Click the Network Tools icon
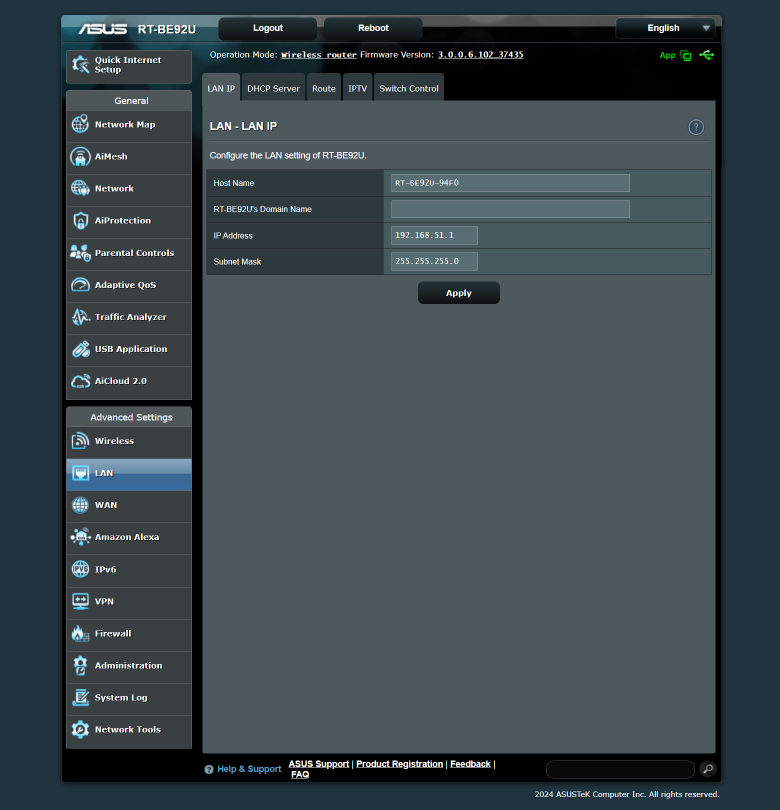780x810 pixels. click(80, 729)
